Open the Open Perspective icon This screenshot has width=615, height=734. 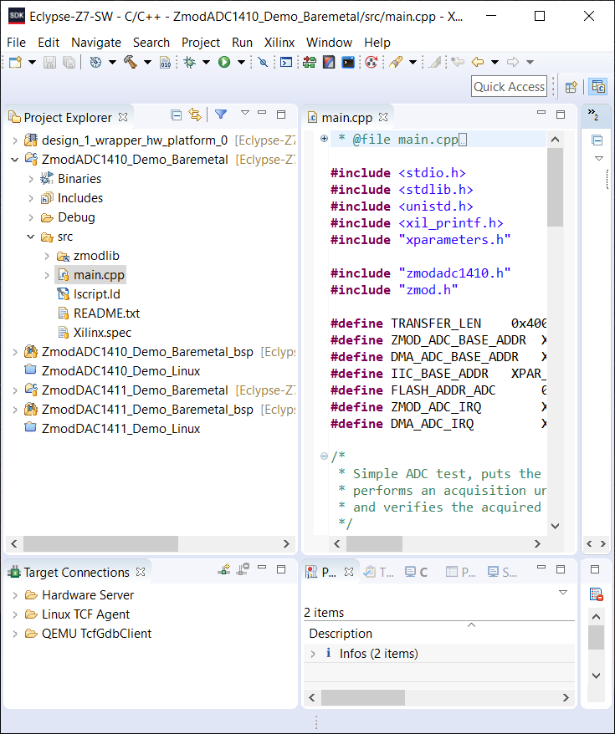pyautogui.click(x=571, y=87)
